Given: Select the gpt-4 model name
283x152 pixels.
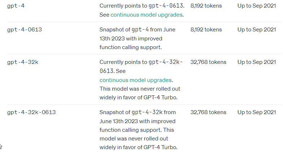Looking at the screenshot, I should [16, 6].
